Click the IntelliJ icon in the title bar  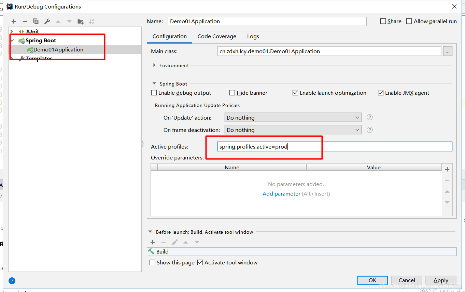click(10, 6)
